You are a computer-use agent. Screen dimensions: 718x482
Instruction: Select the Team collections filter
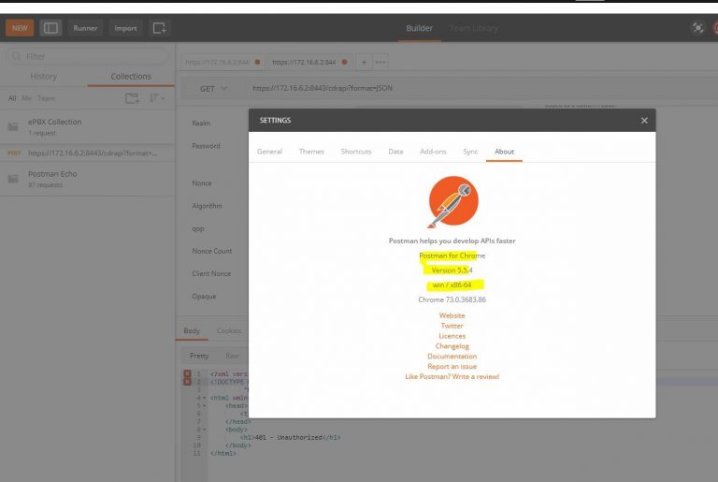[x=46, y=98]
